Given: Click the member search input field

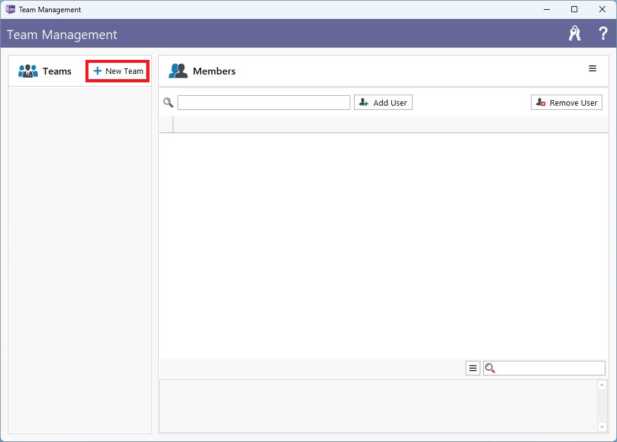Looking at the screenshot, I should pos(264,103).
